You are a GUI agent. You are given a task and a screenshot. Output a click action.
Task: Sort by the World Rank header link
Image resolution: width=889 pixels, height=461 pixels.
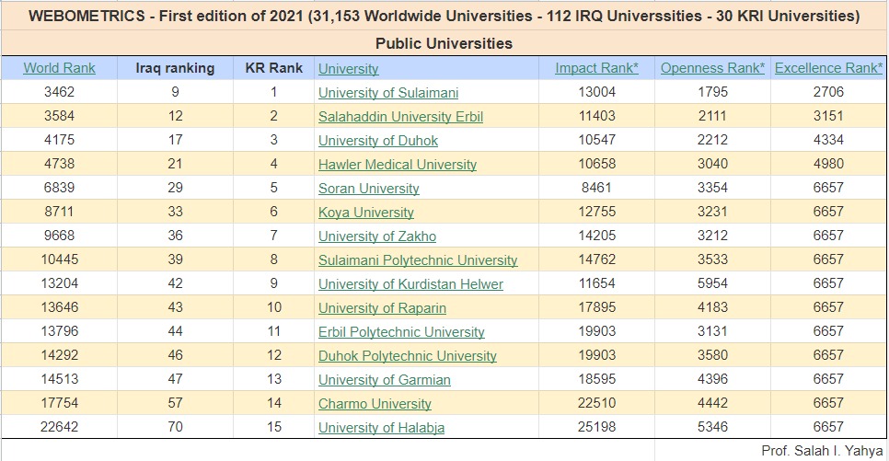pyautogui.click(x=59, y=68)
